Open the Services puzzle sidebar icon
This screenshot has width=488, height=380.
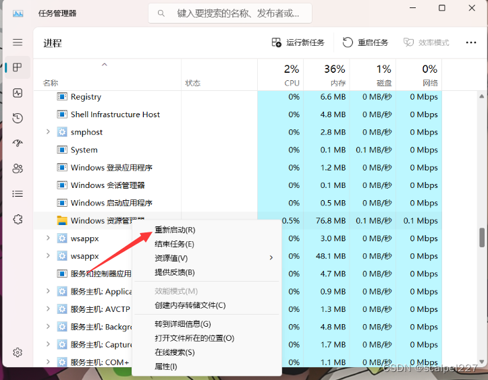coord(18,220)
